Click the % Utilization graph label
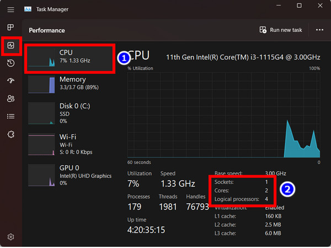 140,68
